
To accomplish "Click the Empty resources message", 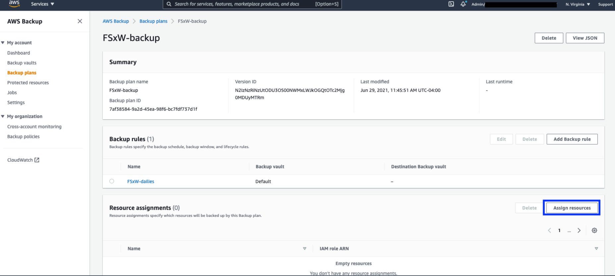I will [x=353, y=263].
